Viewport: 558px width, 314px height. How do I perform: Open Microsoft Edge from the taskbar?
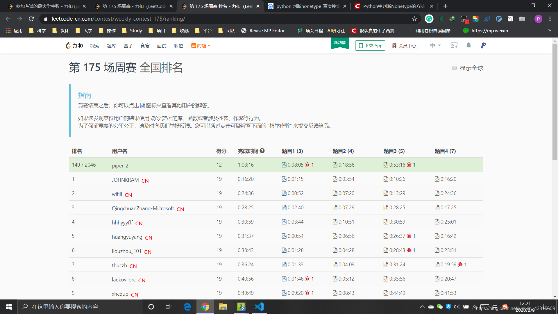click(x=187, y=307)
